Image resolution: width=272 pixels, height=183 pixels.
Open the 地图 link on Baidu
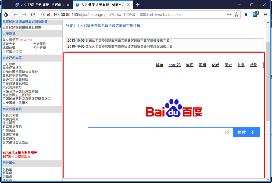[189, 65]
